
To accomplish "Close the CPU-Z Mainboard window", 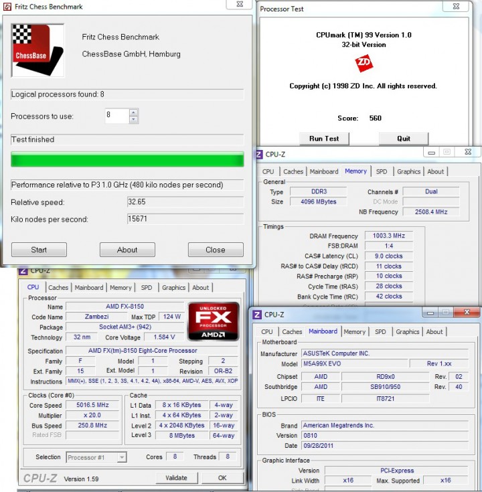I will point(467,312).
